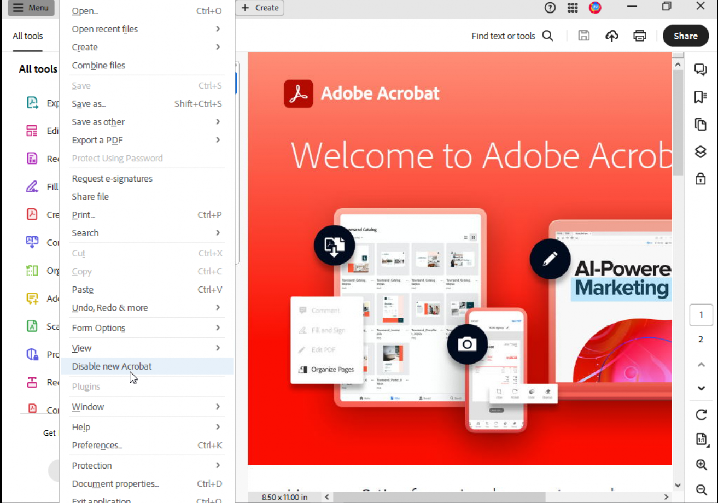The image size is (718, 503).
Task: Click the Organize pages tool icon
Action: (x=32, y=270)
